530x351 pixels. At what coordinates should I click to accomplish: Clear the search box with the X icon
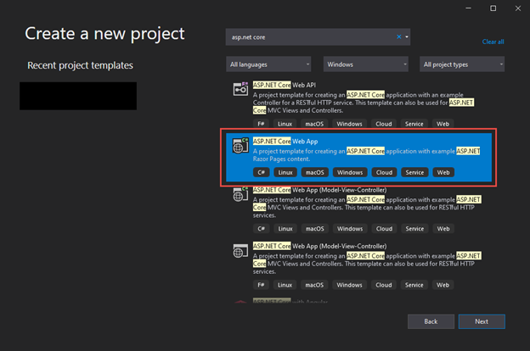pos(399,36)
